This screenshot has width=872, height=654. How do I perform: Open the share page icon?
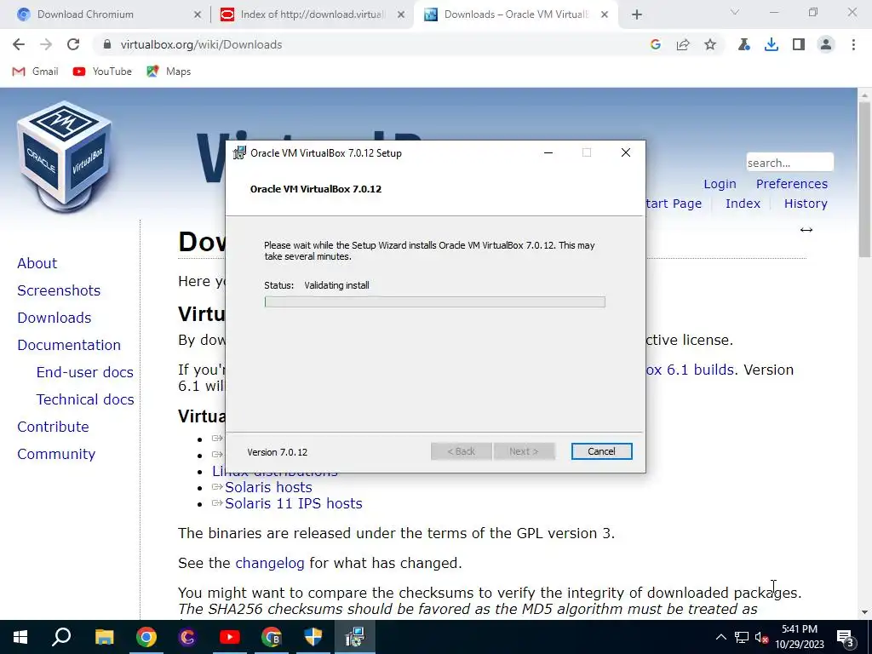pos(683,44)
